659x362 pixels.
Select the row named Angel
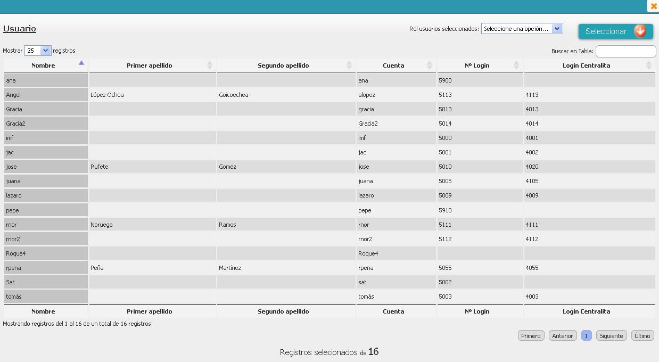[329, 95]
